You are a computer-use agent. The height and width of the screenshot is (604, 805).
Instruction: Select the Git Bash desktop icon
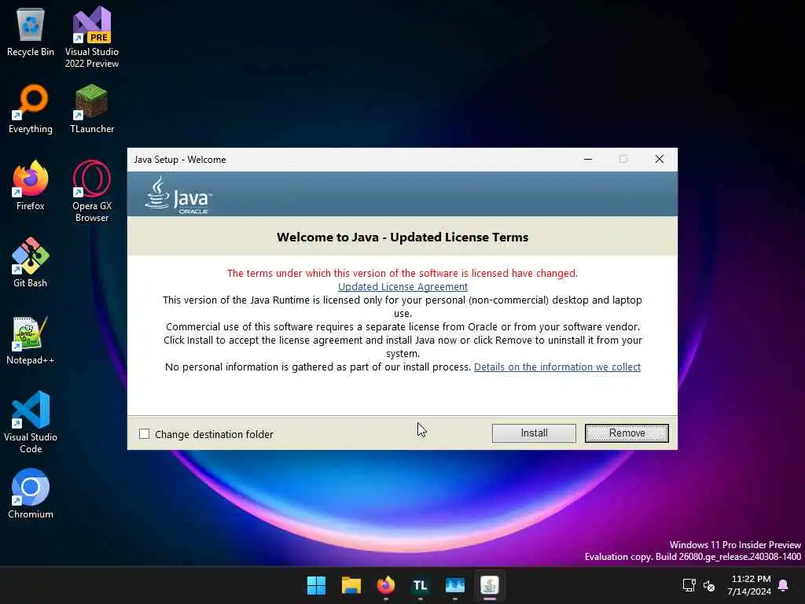pos(31,263)
